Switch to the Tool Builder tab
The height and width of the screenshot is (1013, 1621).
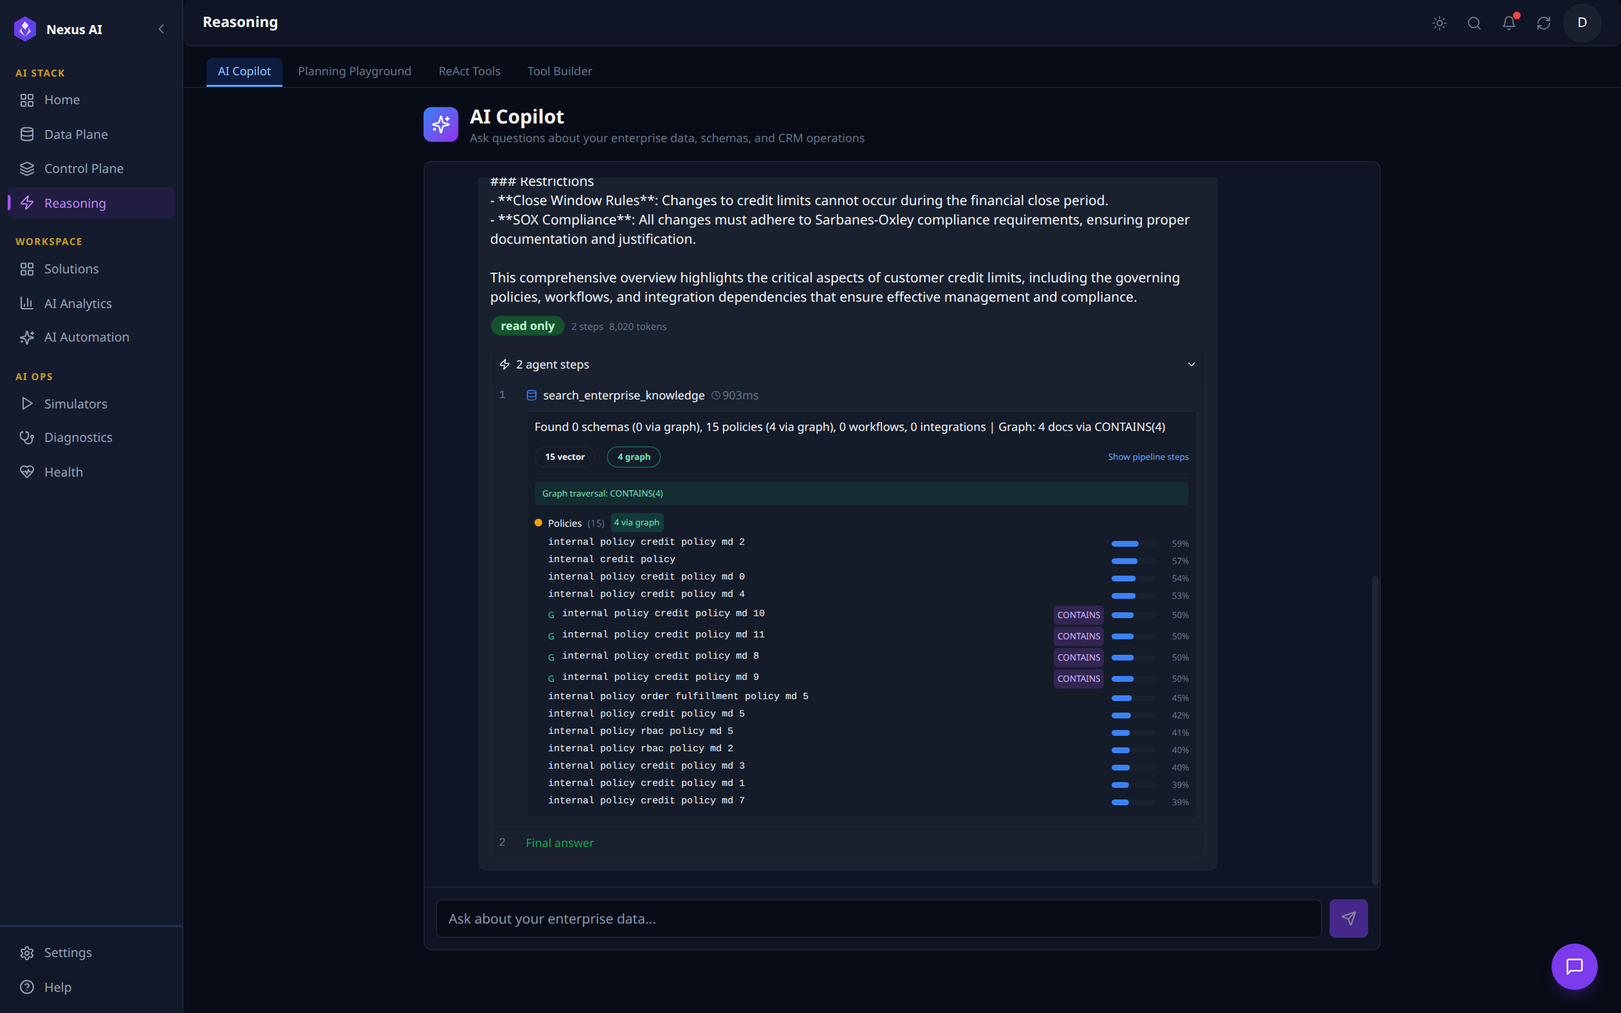tap(560, 71)
